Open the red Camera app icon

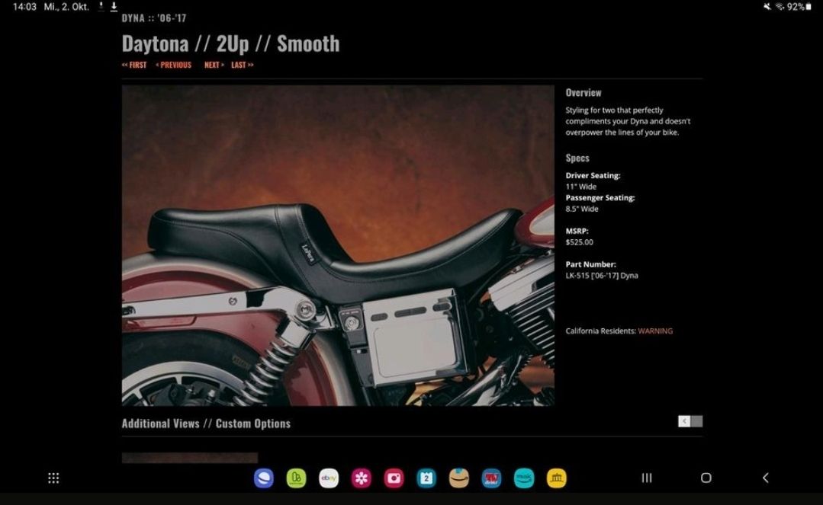tap(394, 478)
